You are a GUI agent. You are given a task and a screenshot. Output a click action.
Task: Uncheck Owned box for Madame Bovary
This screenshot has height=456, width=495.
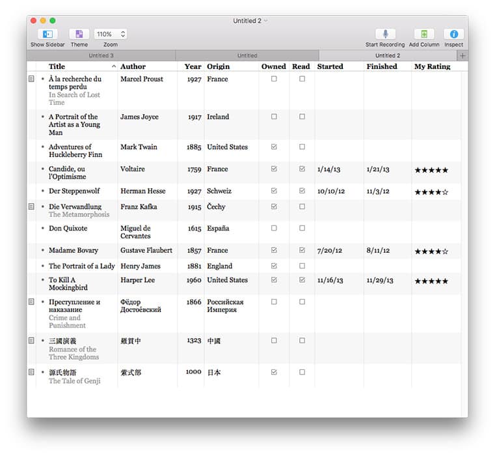(x=274, y=250)
